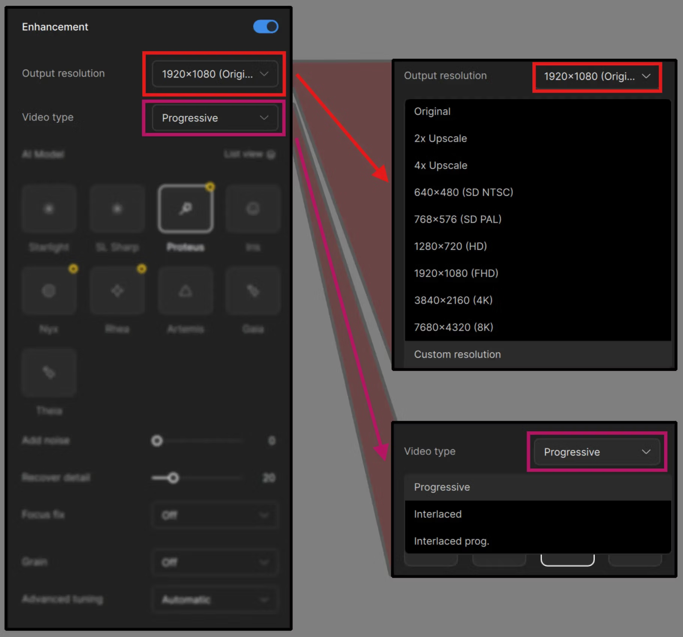Open the Output resolution dropdown in left panel
Viewport: 683px width, 637px height.
point(215,74)
